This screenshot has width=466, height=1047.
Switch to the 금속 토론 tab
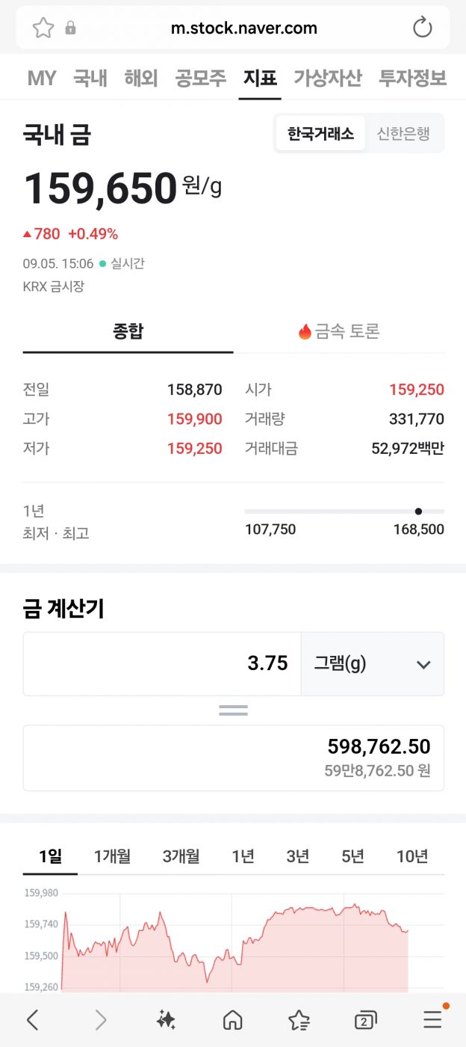tap(339, 331)
